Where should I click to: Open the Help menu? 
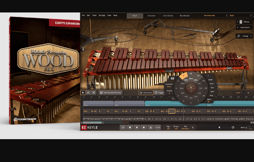[x=115, y=15]
